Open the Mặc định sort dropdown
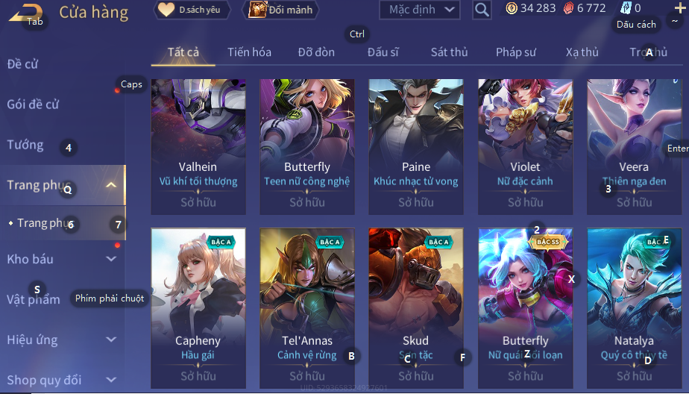The width and height of the screenshot is (689, 394). 420,9
